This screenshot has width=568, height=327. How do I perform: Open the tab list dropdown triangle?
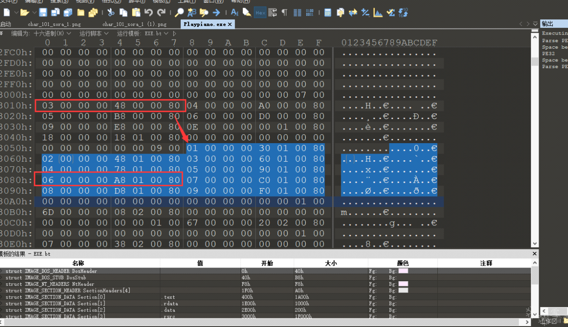pos(535,24)
